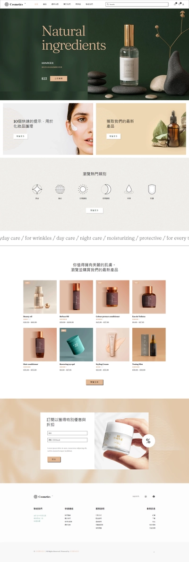The height and width of the screenshot is (562, 189).
Task: Open the Instagram icon in footer
Action: (146, 496)
